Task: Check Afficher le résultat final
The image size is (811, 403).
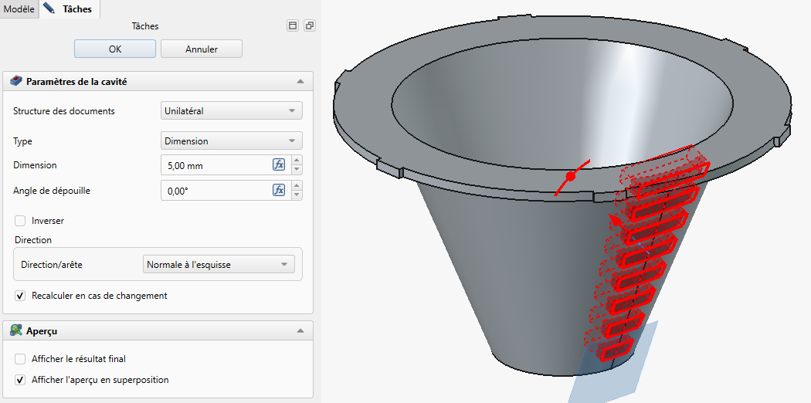Action: coord(20,359)
